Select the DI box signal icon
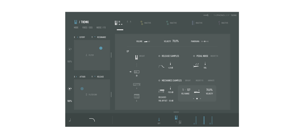 [137, 72]
